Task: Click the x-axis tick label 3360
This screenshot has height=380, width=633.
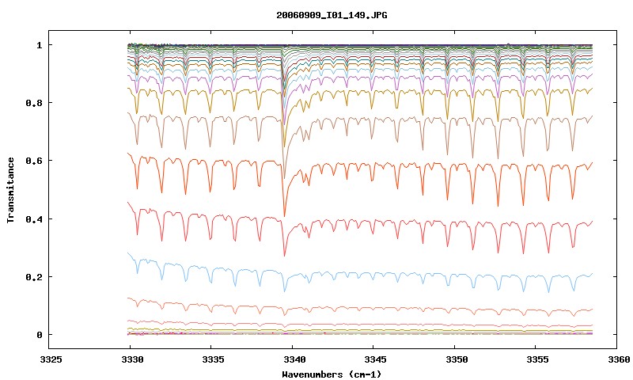Action: [619, 359]
